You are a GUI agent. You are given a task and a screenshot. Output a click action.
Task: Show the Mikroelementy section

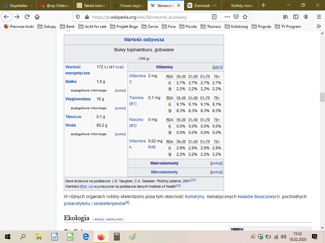[216, 172]
